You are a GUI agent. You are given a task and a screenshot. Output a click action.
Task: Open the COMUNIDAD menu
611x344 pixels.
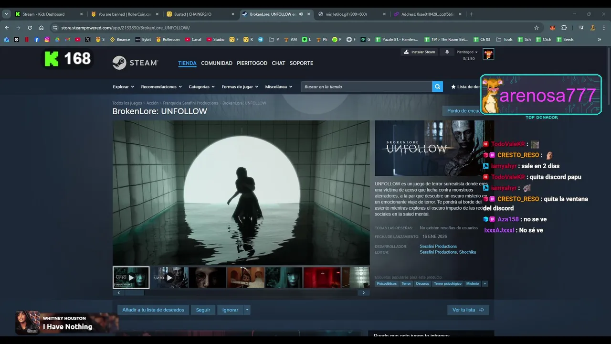(217, 63)
